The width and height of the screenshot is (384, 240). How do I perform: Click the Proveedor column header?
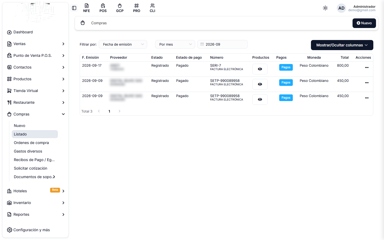pyautogui.click(x=119, y=57)
